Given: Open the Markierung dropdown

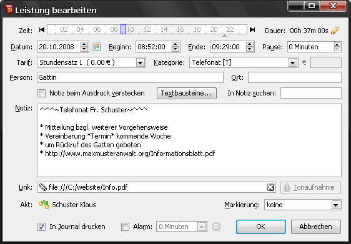Looking at the screenshot, I should pyautogui.click(x=336, y=205).
